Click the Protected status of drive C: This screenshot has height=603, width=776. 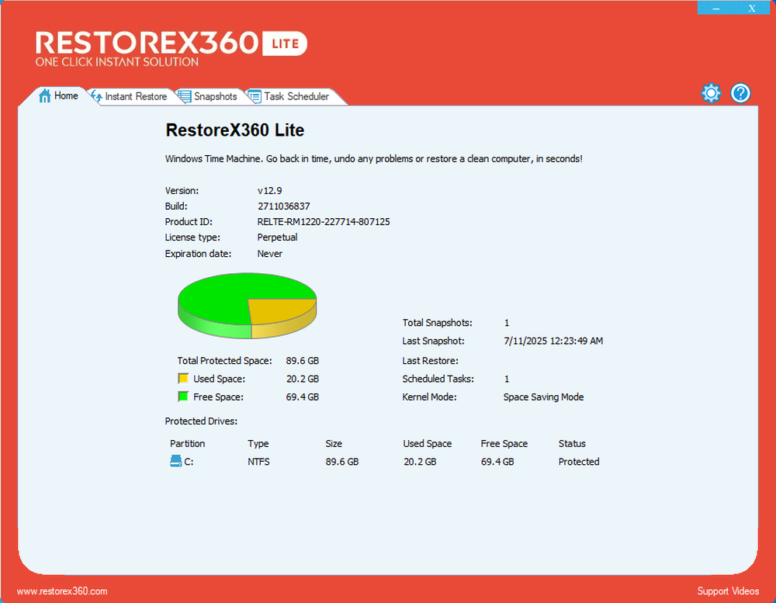(578, 461)
